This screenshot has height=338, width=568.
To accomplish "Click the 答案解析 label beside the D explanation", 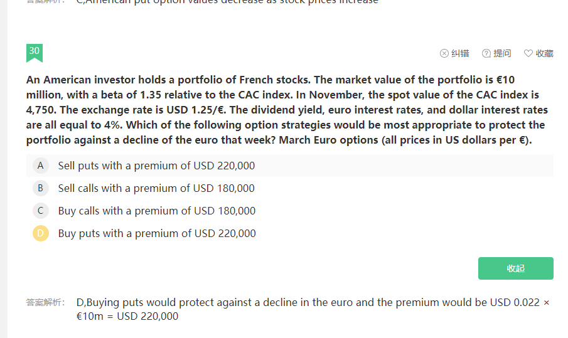I will pos(46,303).
